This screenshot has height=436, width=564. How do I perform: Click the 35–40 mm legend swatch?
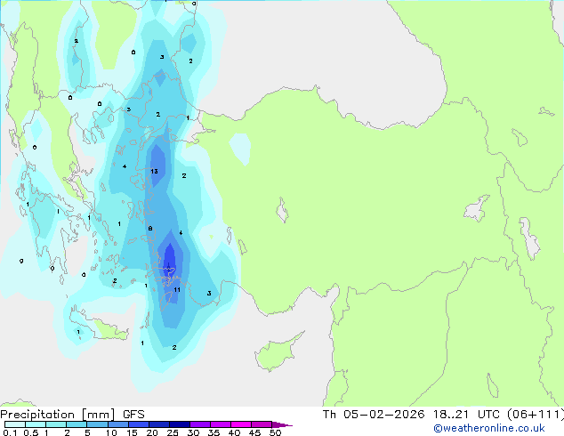click(220, 424)
